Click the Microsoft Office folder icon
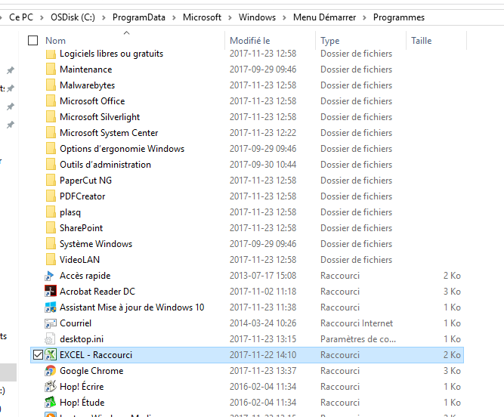The width and height of the screenshot is (504, 417). (x=51, y=101)
